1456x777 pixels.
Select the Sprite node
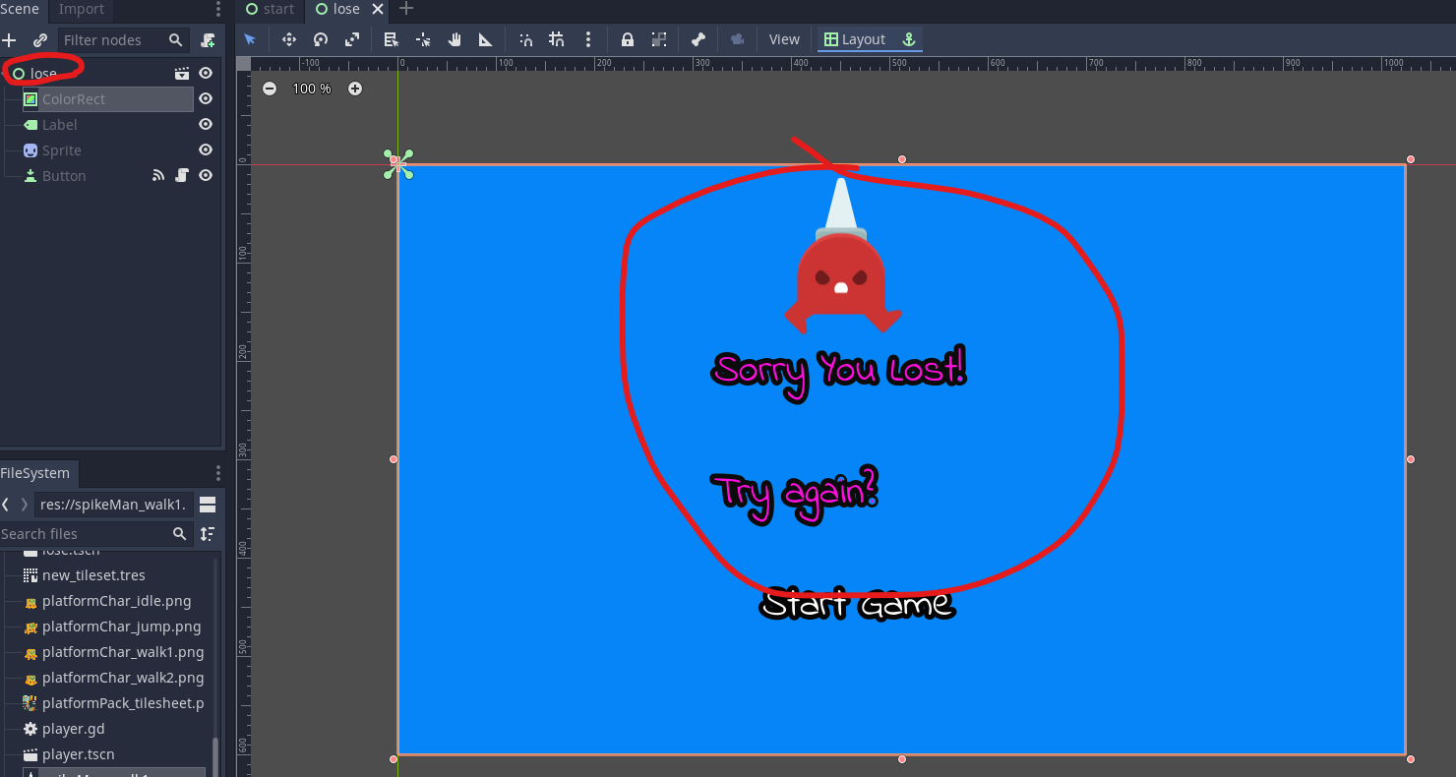click(61, 150)
